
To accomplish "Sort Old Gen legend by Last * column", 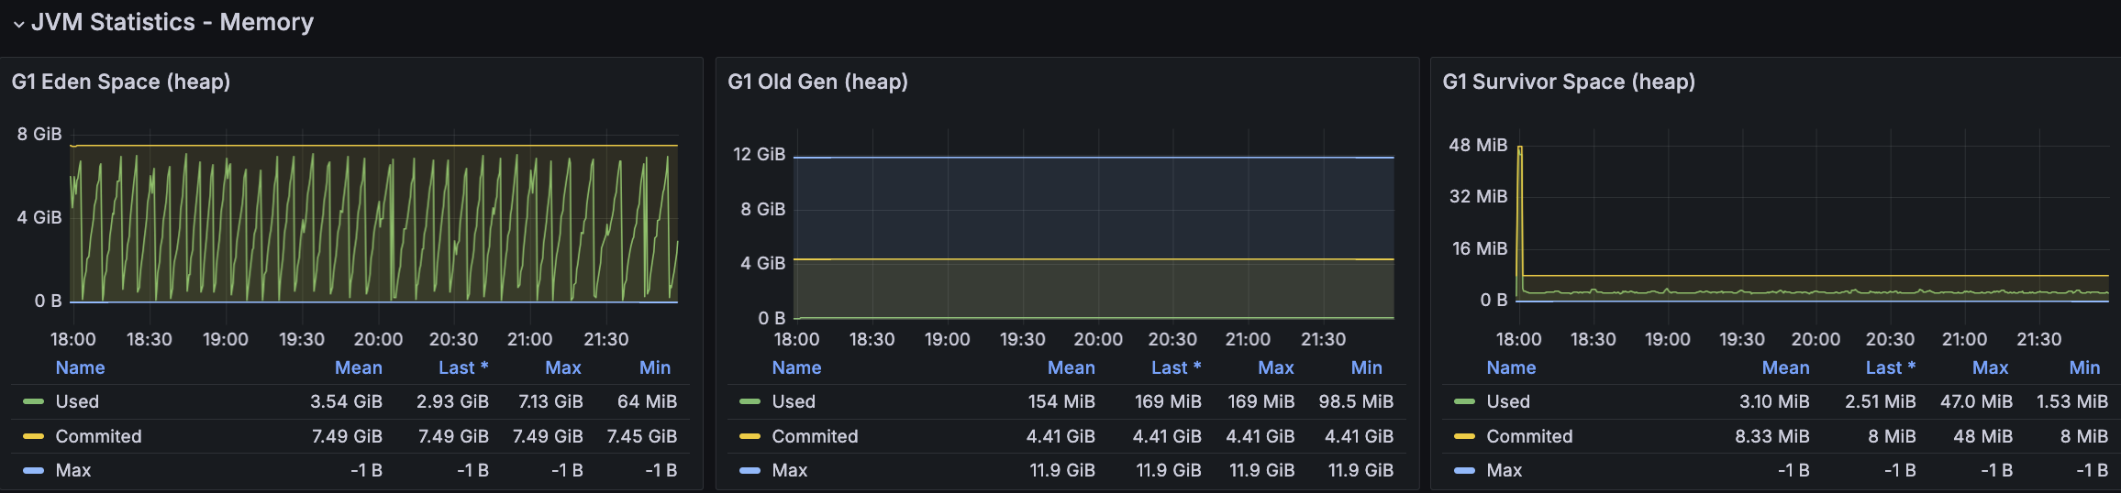I will pyautogui.click(x=1176, y=367).
